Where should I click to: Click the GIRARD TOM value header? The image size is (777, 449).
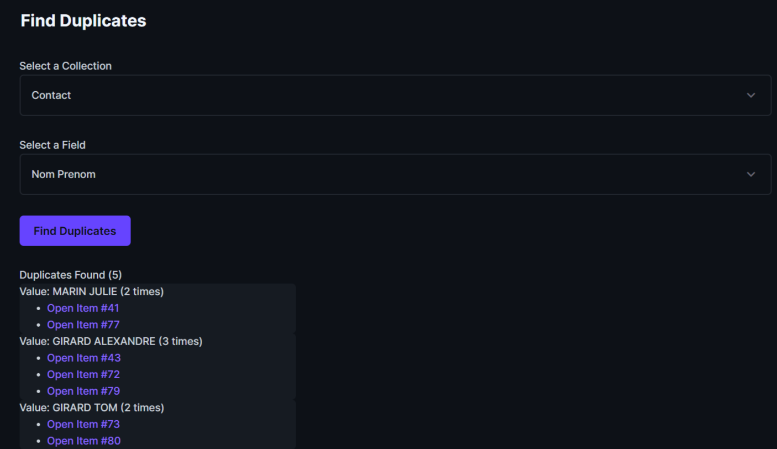coord(91,408)
